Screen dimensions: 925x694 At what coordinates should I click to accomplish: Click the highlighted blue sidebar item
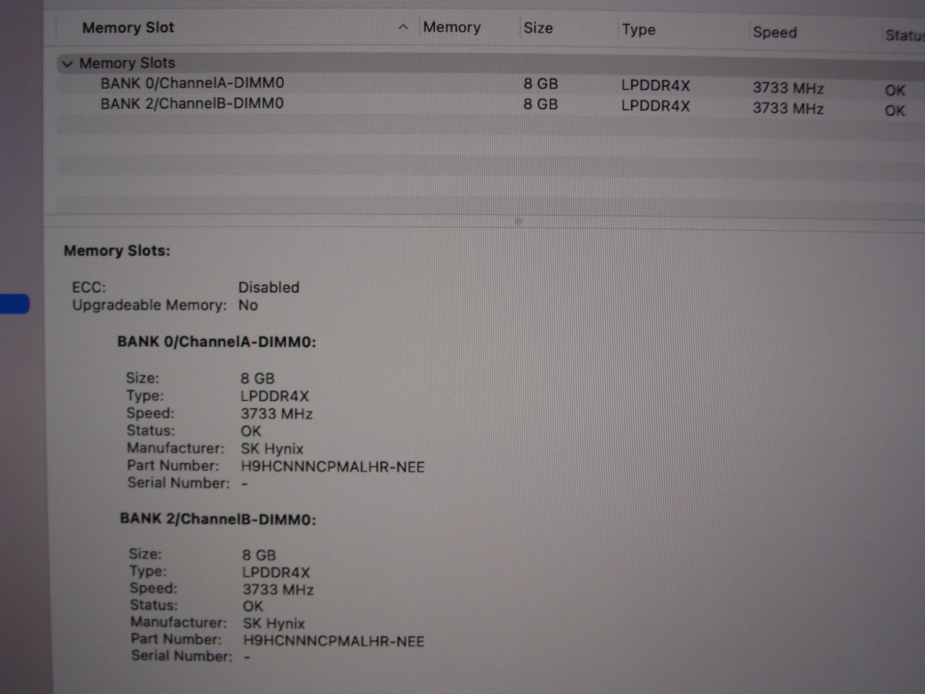[14, 304]
